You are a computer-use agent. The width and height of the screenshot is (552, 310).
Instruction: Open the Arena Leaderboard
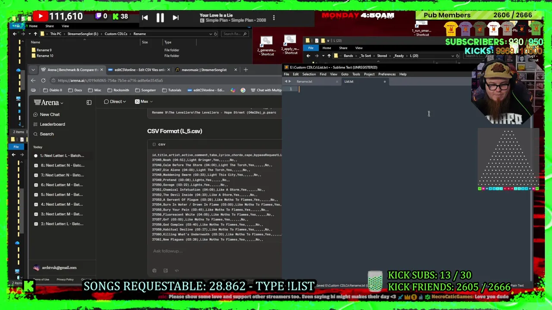coord(52,124)
